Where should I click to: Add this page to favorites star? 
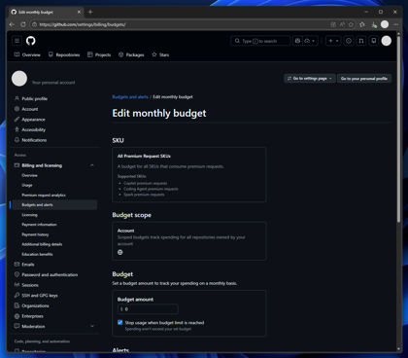(x=351, y=24)
